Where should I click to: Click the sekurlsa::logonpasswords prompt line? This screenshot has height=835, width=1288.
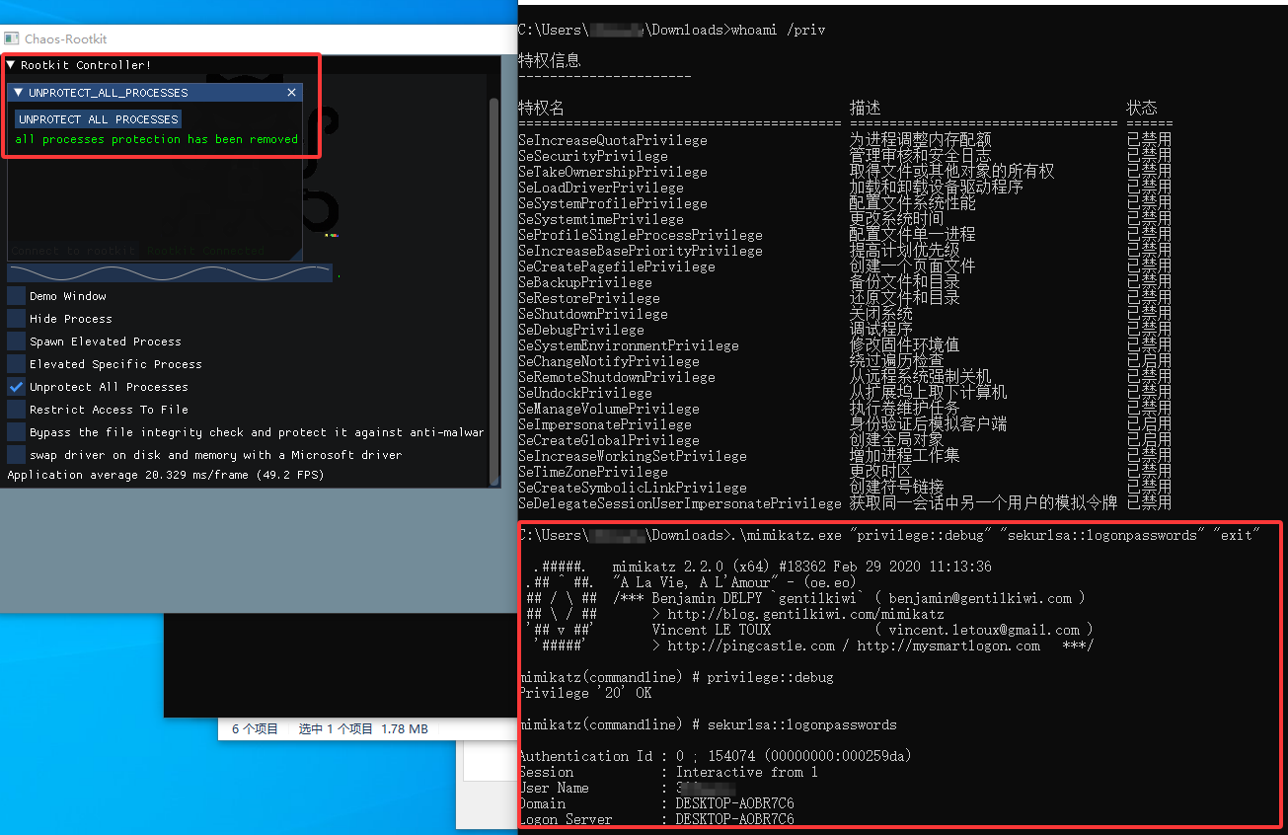tap(708, 724)
